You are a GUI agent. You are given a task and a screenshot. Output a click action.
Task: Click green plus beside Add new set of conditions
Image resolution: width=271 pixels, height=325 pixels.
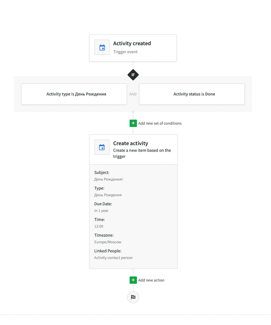click(133, 123)
